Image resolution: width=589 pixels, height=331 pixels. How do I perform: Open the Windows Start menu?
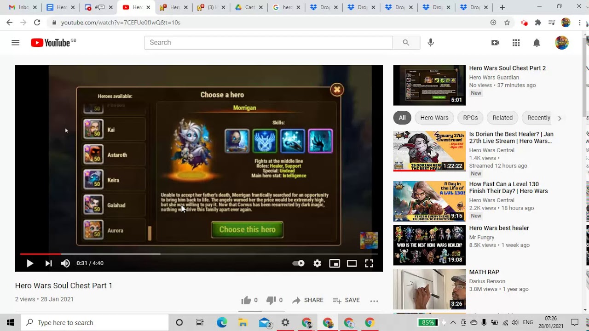(10, 323)
